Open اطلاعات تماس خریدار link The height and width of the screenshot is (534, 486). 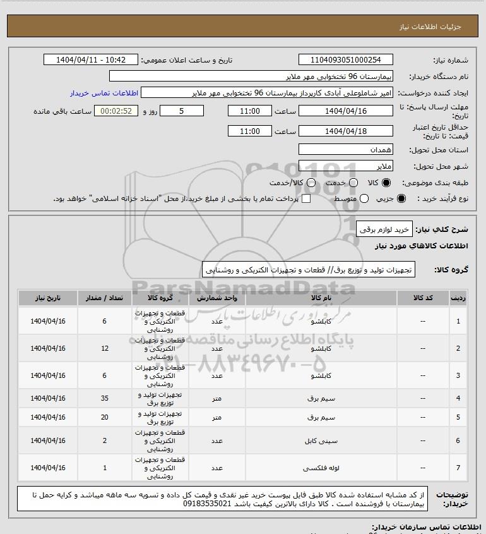tap(104, 93)
